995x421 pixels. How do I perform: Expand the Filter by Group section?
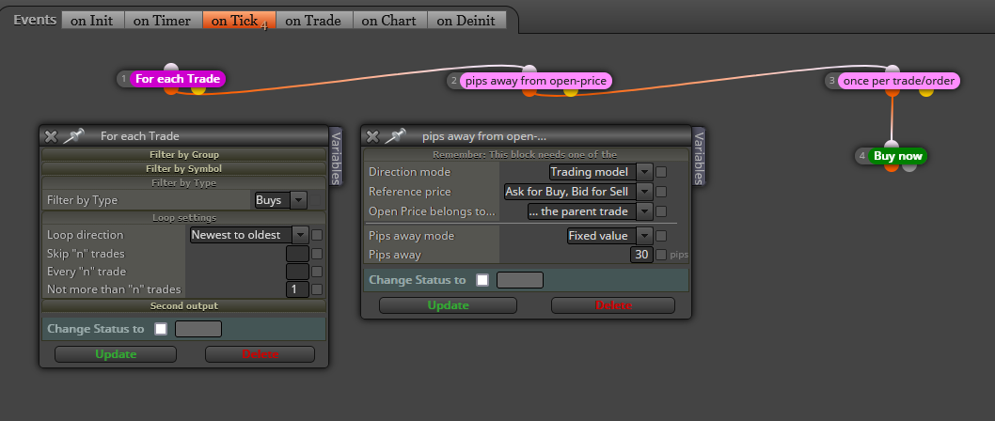(x=183, y=154)
